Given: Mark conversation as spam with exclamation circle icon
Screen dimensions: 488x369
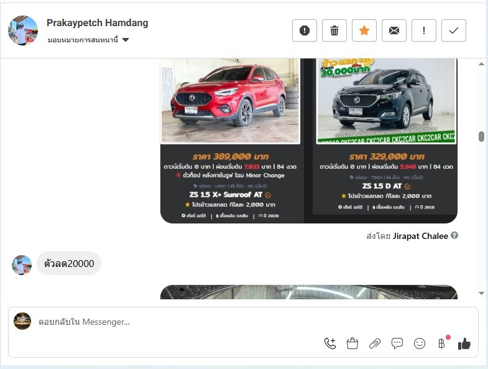Looking at the screenshot, I should (x=305, y=30).
